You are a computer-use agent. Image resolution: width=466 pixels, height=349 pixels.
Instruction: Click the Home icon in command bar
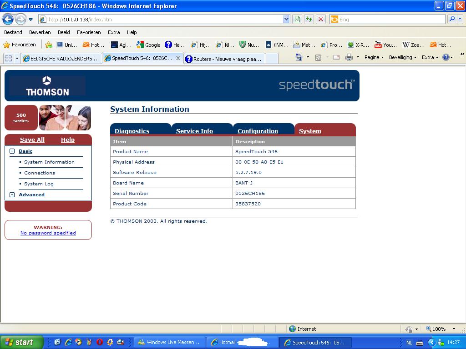click(x=299, y=57)
